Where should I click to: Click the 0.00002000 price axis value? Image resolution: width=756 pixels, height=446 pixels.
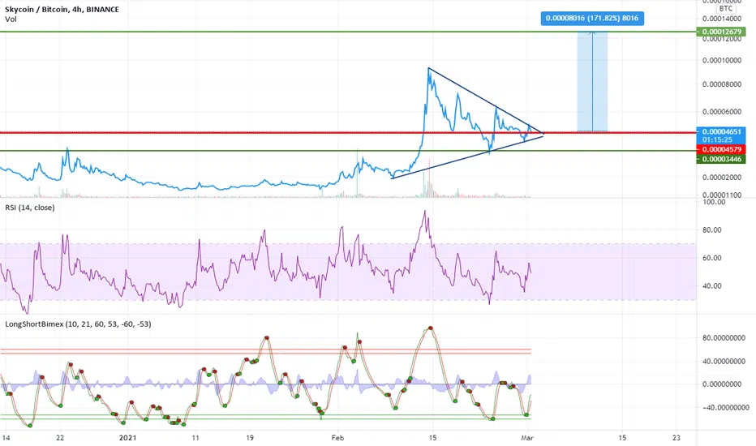[721, 178]
